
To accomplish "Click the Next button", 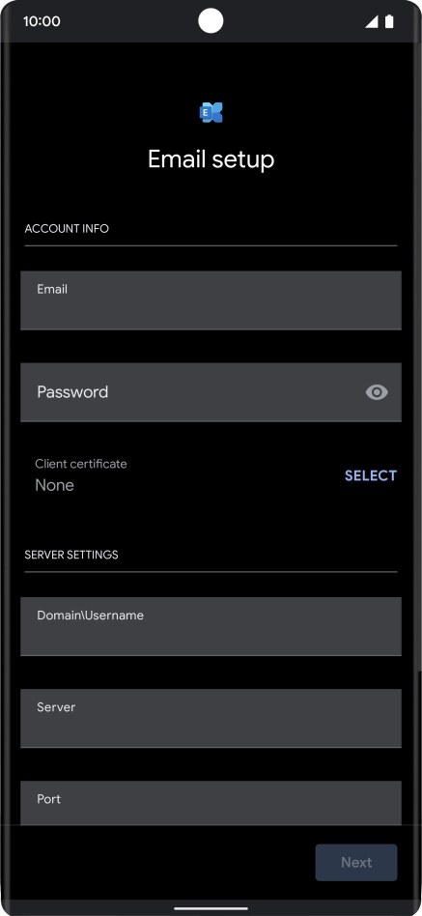I will tap(356, 862).
